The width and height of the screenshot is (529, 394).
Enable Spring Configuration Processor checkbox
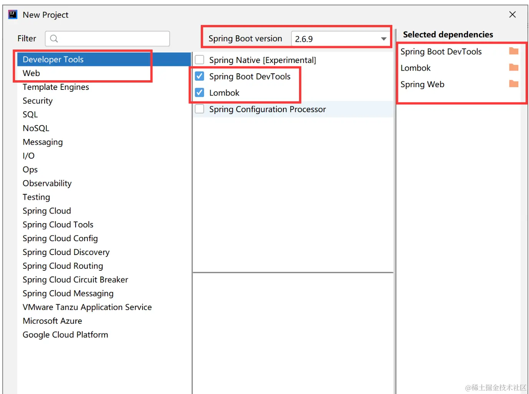point(200,109)
